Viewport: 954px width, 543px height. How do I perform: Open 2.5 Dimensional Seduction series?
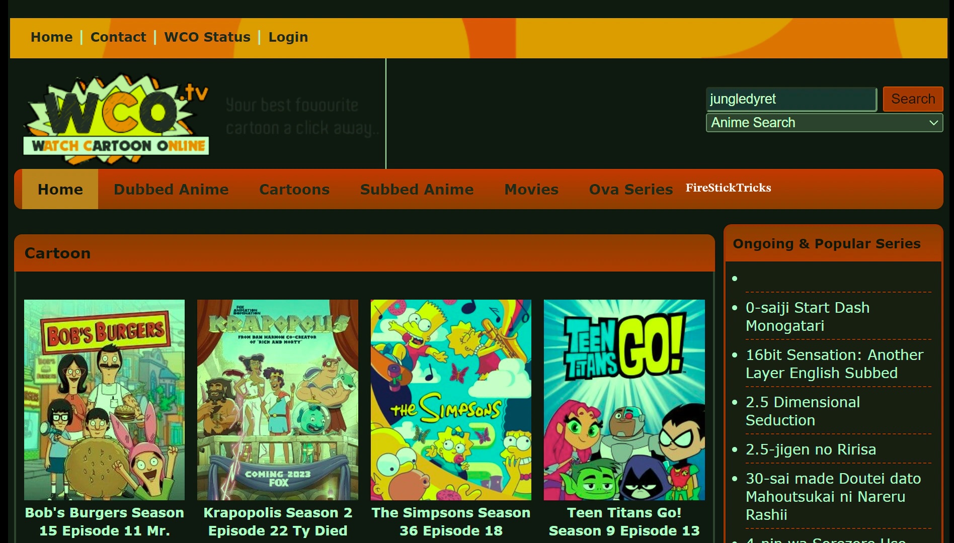pos(802,411)
